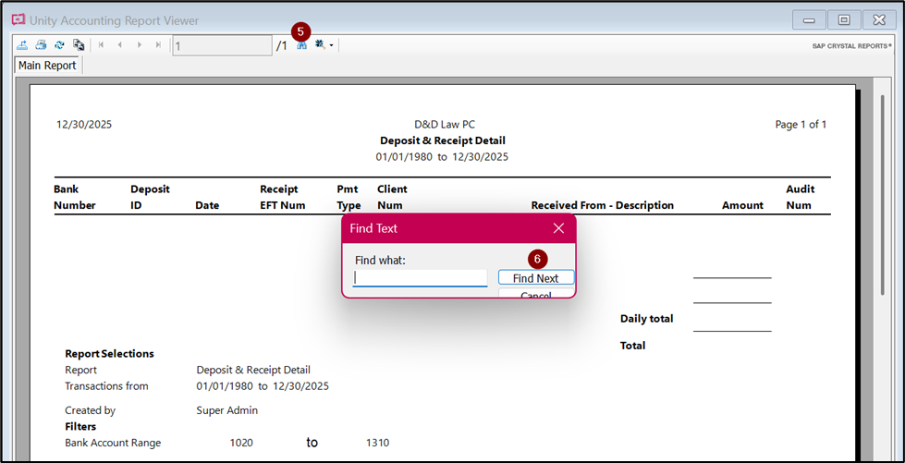Screen dimensions: 905x463
Task: Click the Cancel button in Find Text
Action: click(x=535, y=294)
